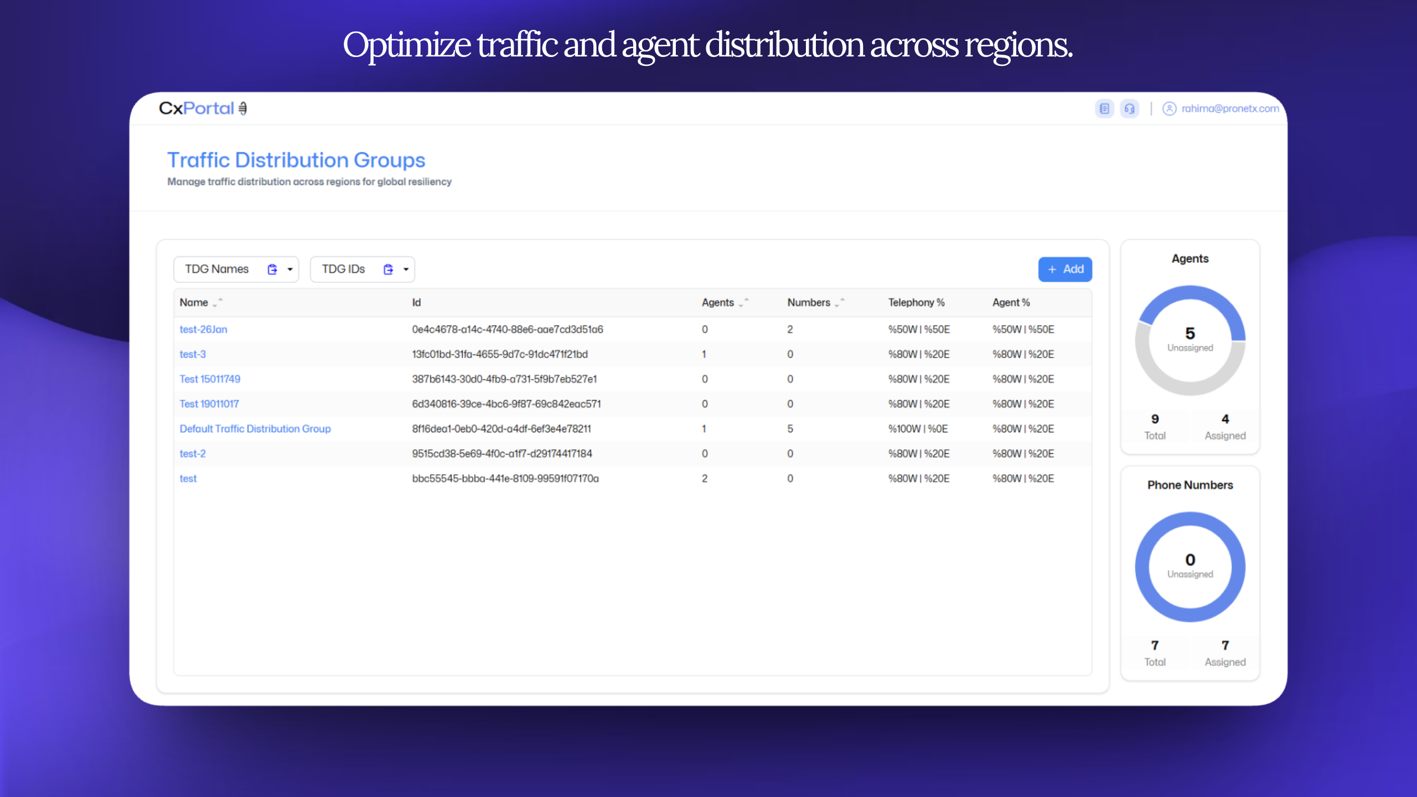Click the Add button

1064,270
